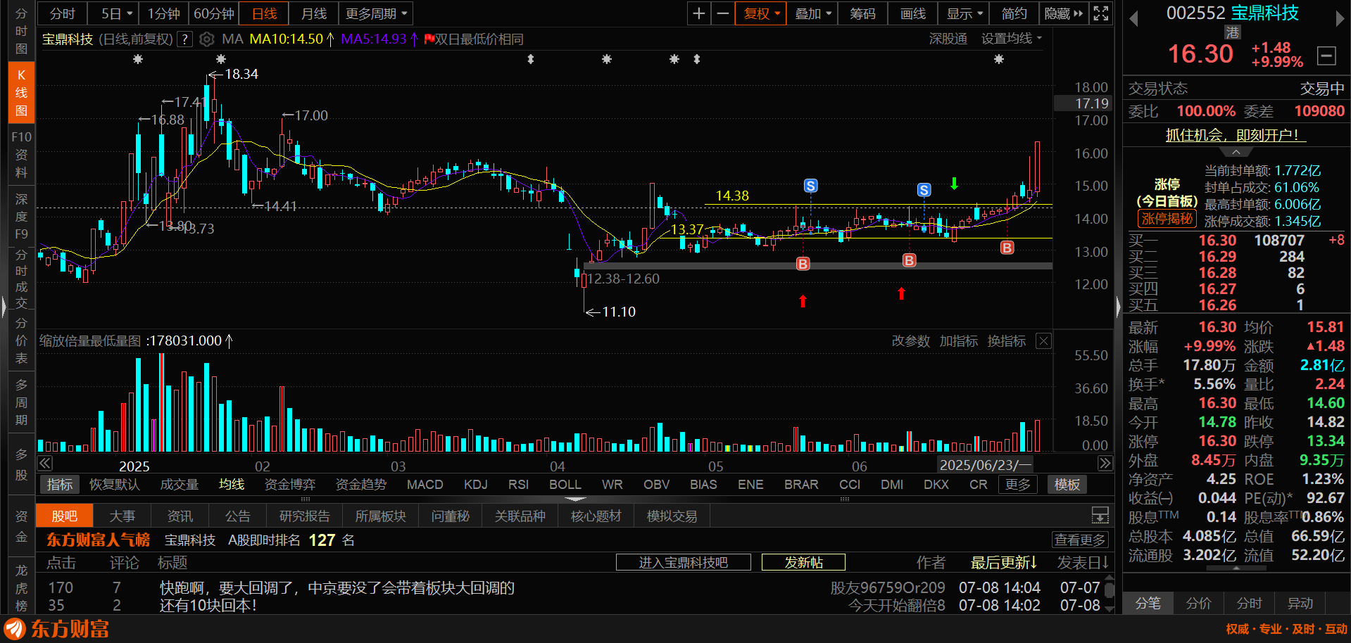Expand 更多周期 dropdown
The height and width of the screenshot is (643, 1351).
coord(376,13)
